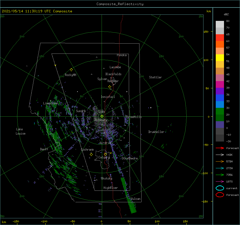
Task: Click the slate 10-0 dBZ swatch
Action: click(x=220, y=125)
